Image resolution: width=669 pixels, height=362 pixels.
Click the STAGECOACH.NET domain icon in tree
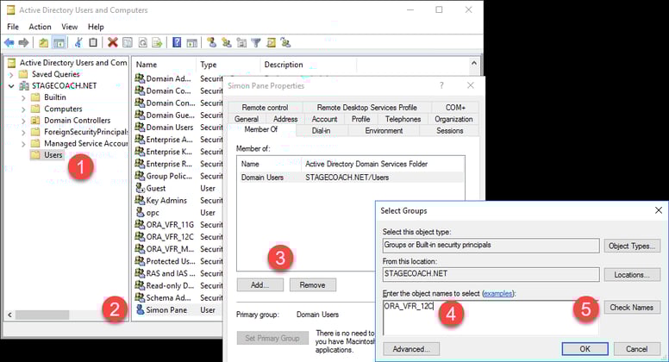pos(23,86)
